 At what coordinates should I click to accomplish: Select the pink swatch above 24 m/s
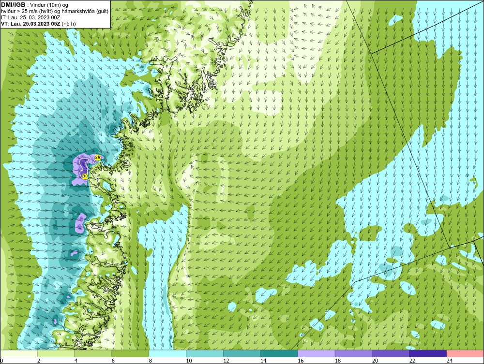pyautogui.click(x=465, y=353)
